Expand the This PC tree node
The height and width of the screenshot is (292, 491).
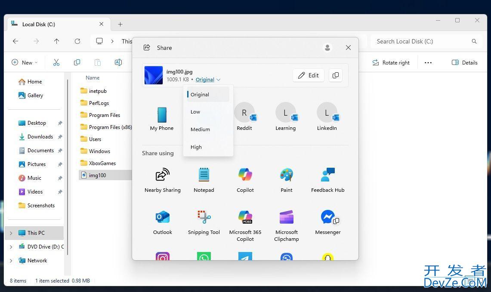tap(11, 233)
